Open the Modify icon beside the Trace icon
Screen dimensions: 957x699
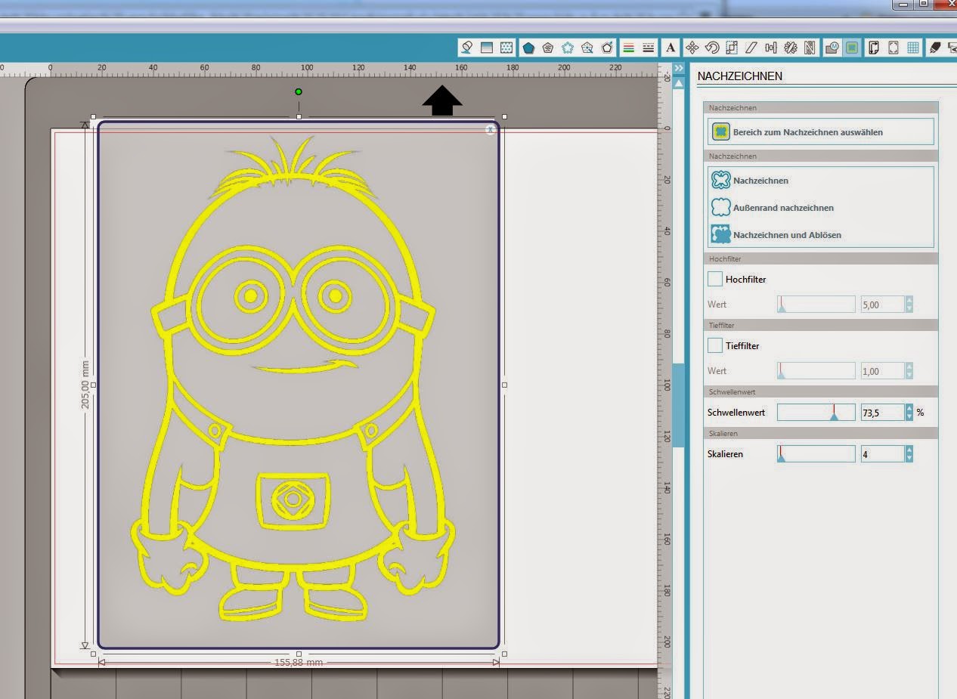pyautogui.click(x=832, y=48)
